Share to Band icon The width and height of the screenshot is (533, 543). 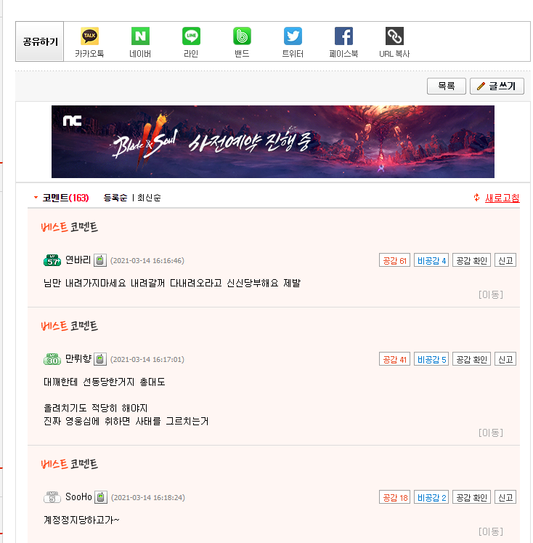[x=242, y=36]
